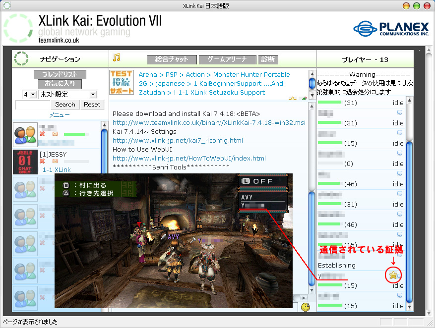Image resolution: width=435 pixels, height=328 pixels.
Task: Click the scroll-down arrow of the chat area
Action: coord(312,290)
